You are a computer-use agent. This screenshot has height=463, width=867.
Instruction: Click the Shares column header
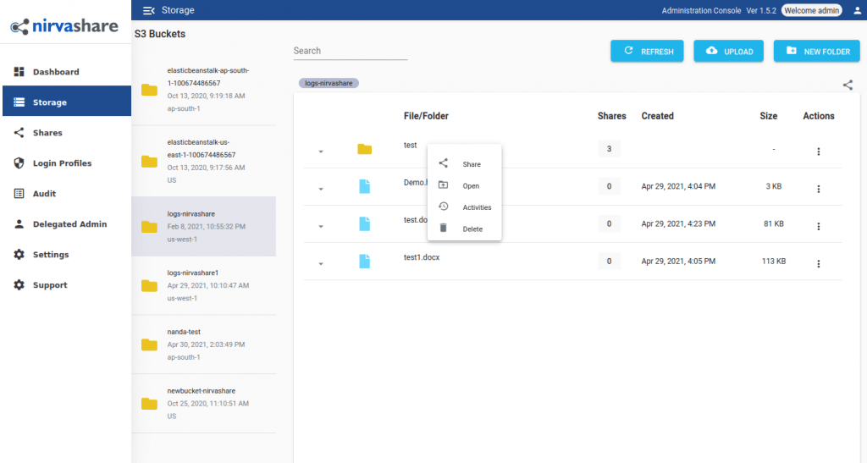click(611, 116)
